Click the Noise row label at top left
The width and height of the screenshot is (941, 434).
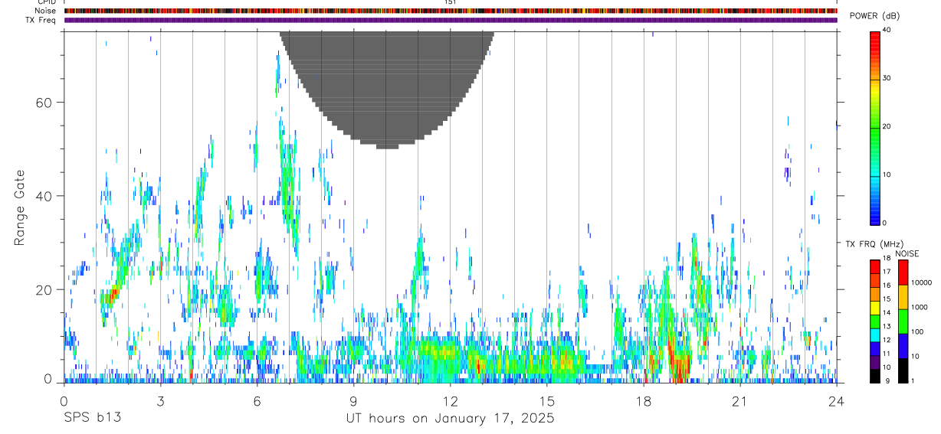(x=45, y=11)
